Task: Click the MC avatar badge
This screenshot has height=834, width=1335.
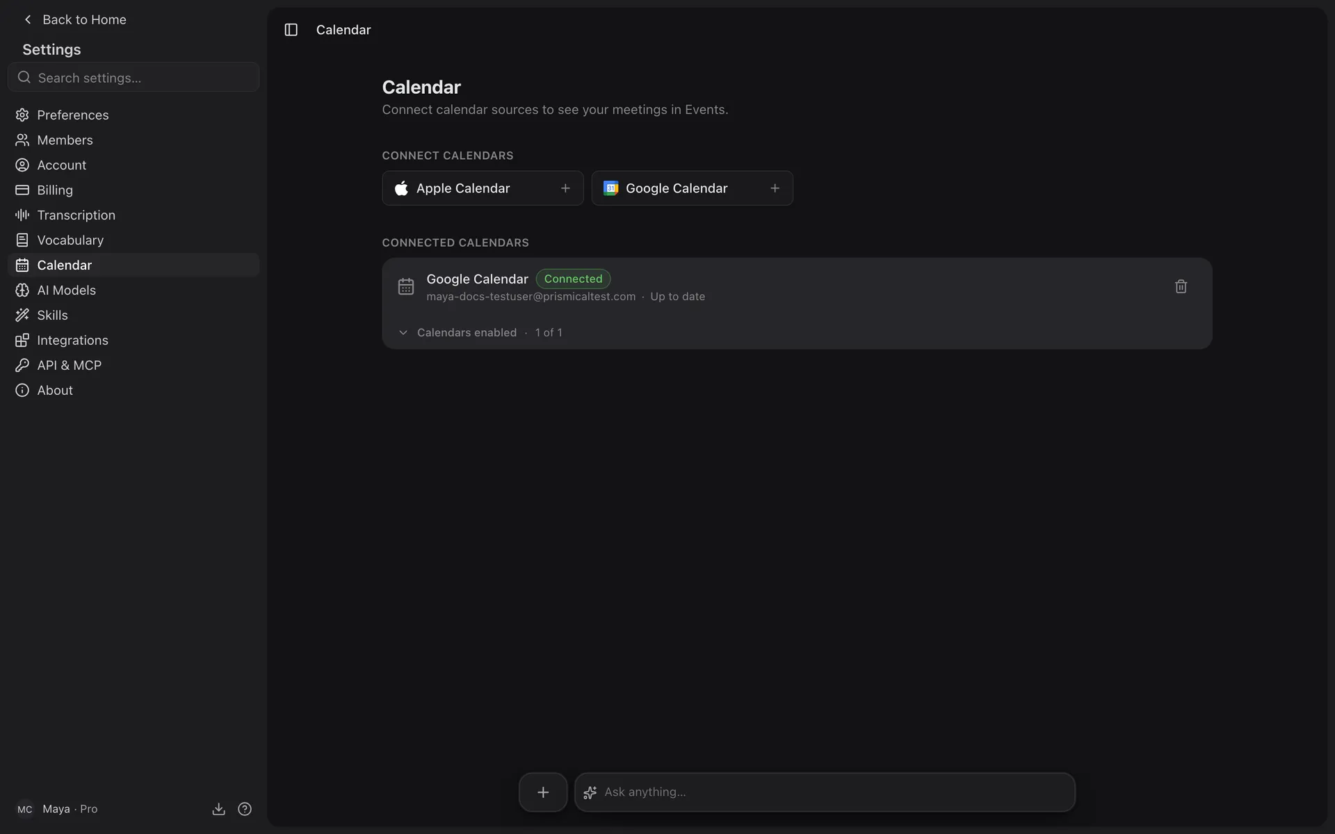Action: 25,809
